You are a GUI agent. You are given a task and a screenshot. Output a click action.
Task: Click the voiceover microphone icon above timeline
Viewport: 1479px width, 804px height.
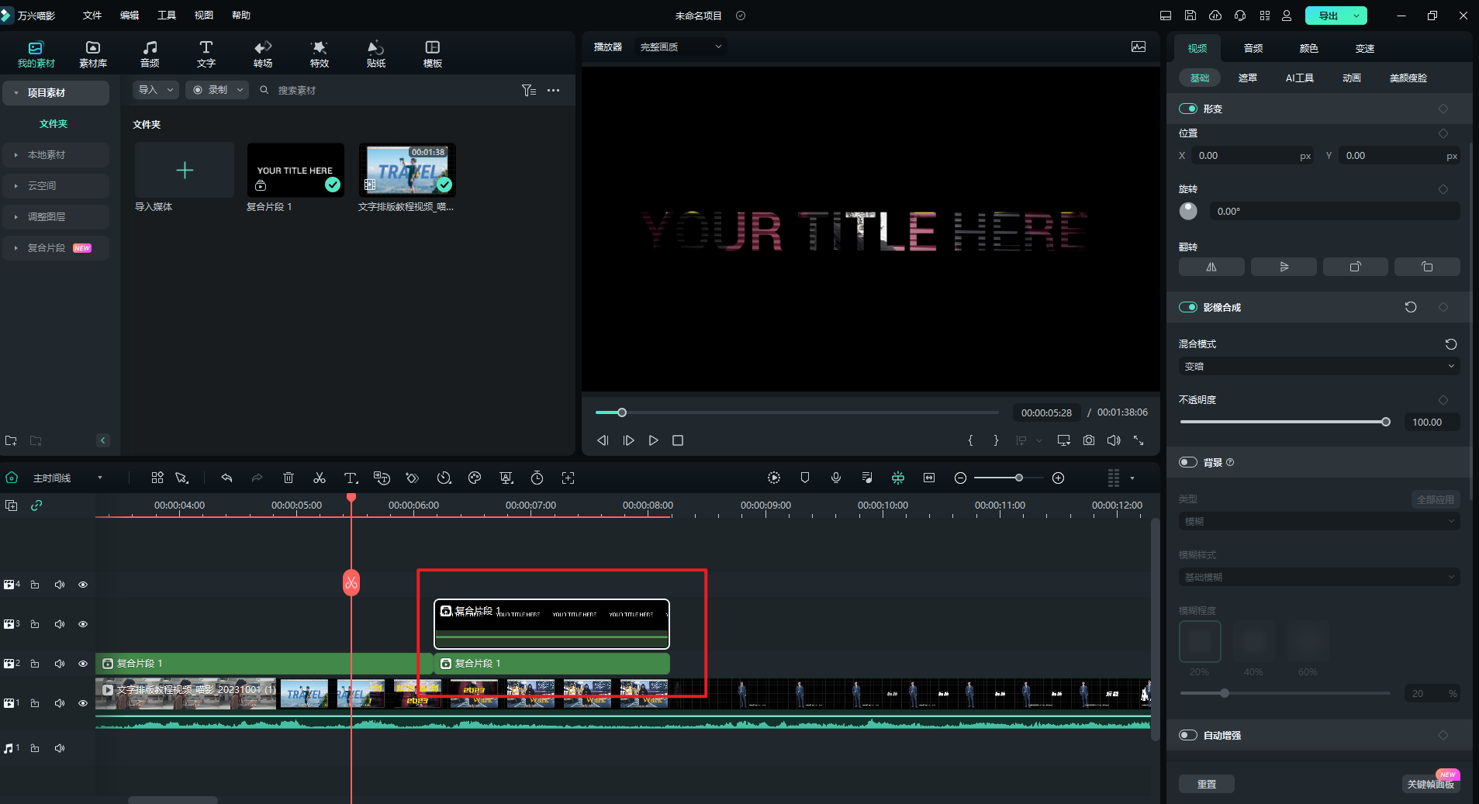point(836,478)
